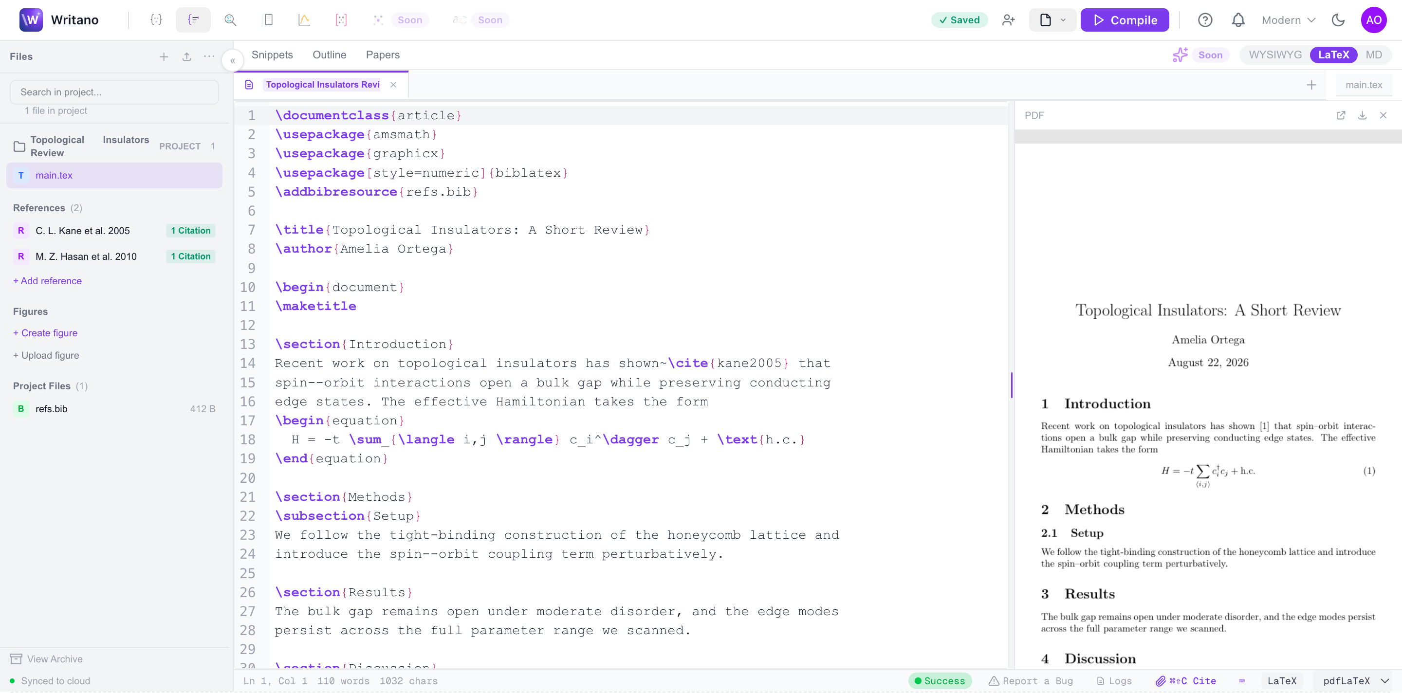
Task: Click the invite collaborator person-plus icon
Action: (1009, 20)
